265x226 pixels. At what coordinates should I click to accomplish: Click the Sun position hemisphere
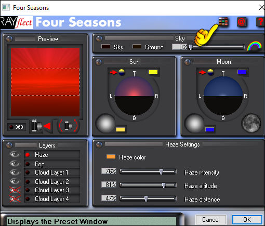coord(135,96)
